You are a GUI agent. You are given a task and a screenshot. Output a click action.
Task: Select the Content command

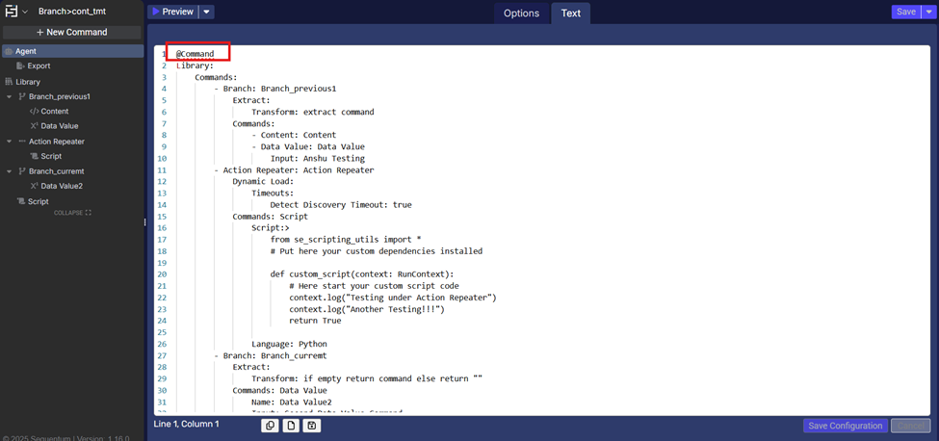coord(55,112)
